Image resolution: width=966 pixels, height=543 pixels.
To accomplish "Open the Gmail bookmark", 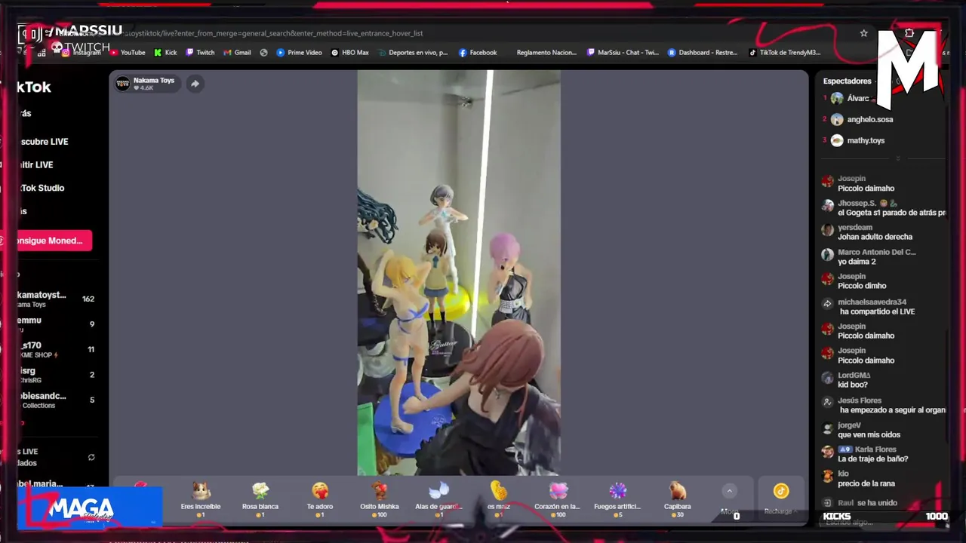I will pos(237,53).
